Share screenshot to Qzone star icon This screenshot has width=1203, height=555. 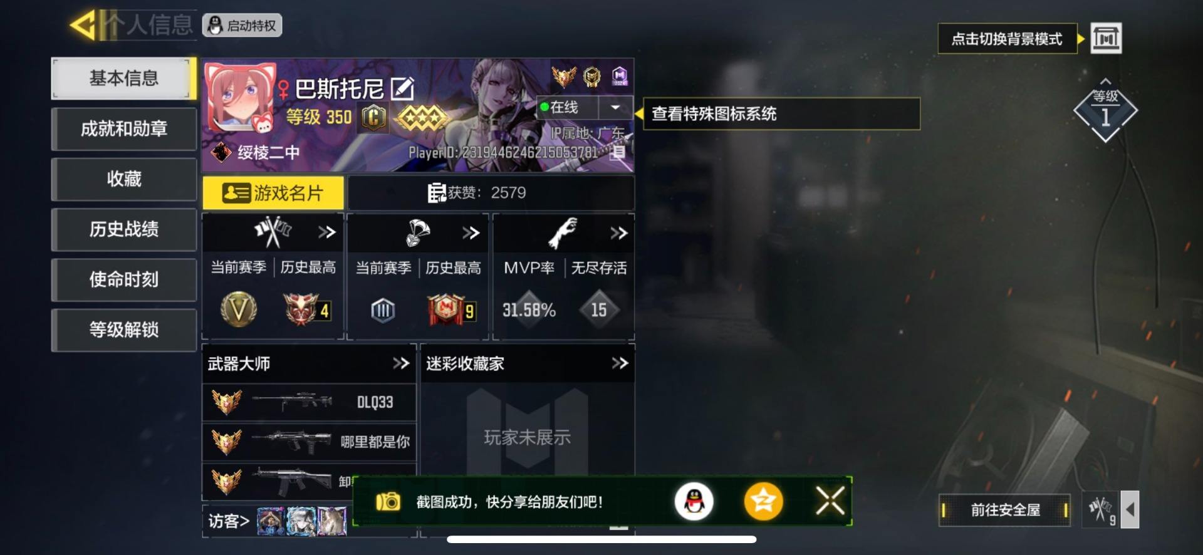coord(763,501)
